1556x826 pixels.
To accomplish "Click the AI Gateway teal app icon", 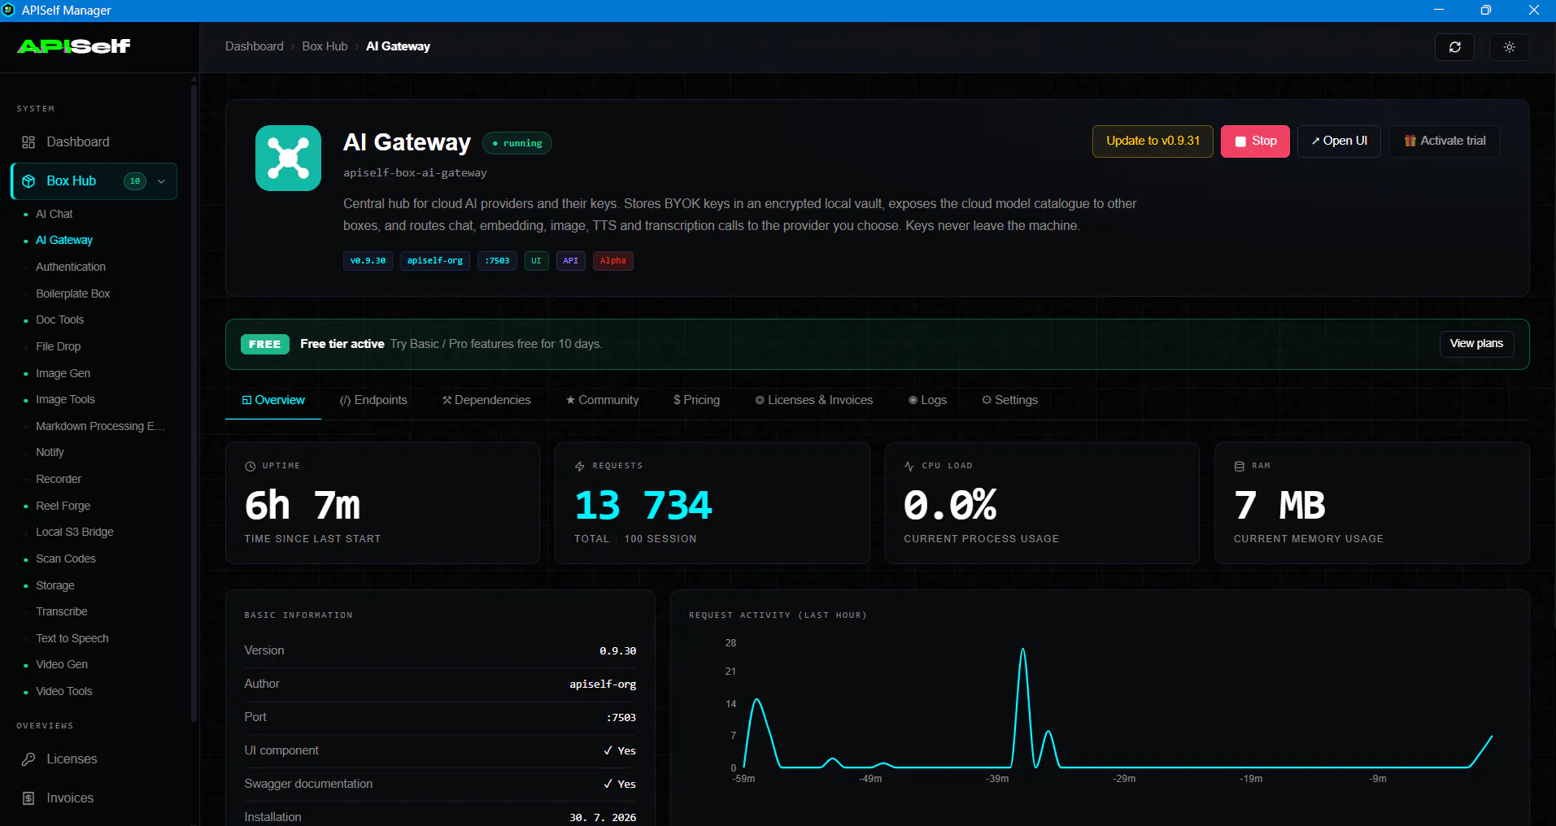I will [289, 158].
